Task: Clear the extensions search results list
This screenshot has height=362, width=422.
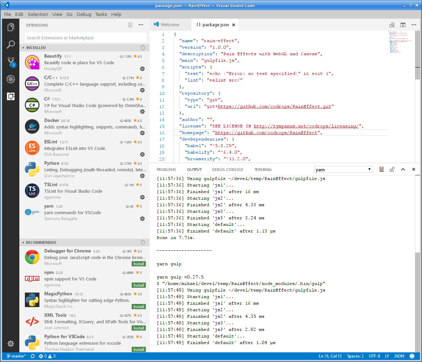Action: [130, 25]
